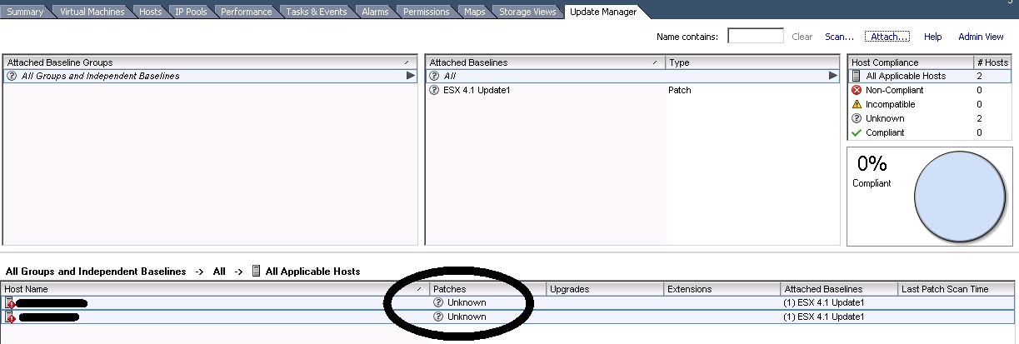Click the ESX 4.1 Update1 baseline question icon

pos(434,90)
